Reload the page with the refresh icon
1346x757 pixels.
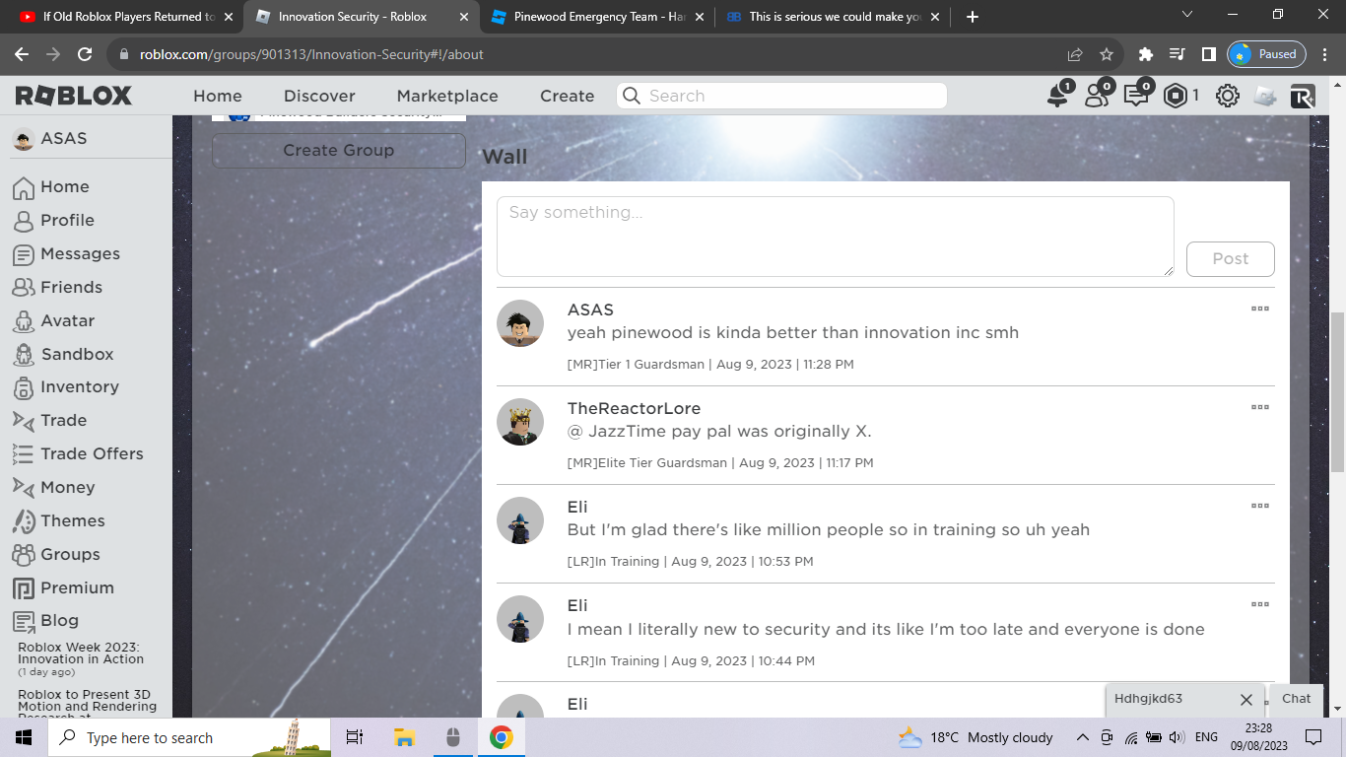pyautogui.click(x=85, y=54)
